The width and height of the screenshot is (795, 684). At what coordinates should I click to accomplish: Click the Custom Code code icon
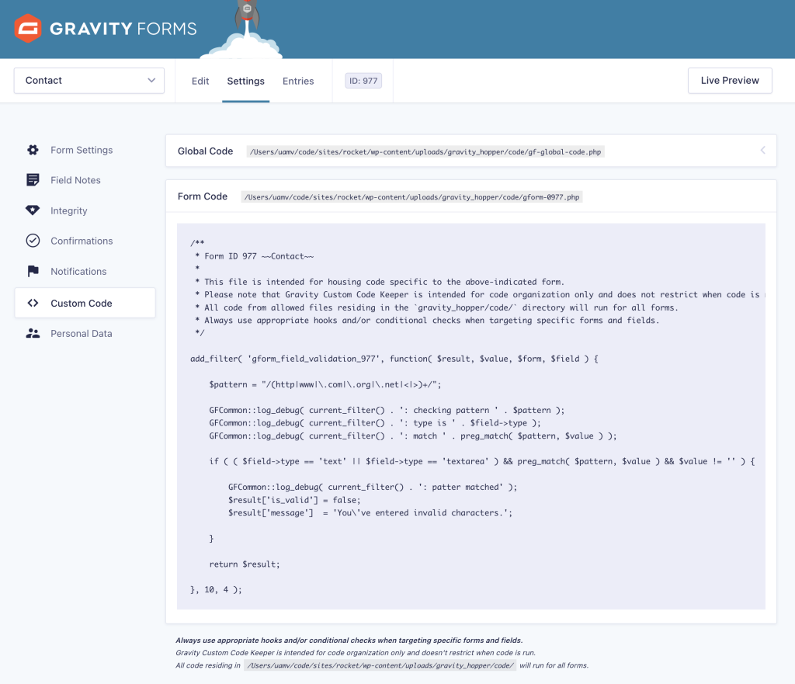point(32,302)
